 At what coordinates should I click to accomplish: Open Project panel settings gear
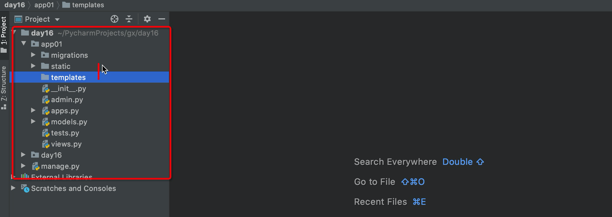click(x=147, y=19)
